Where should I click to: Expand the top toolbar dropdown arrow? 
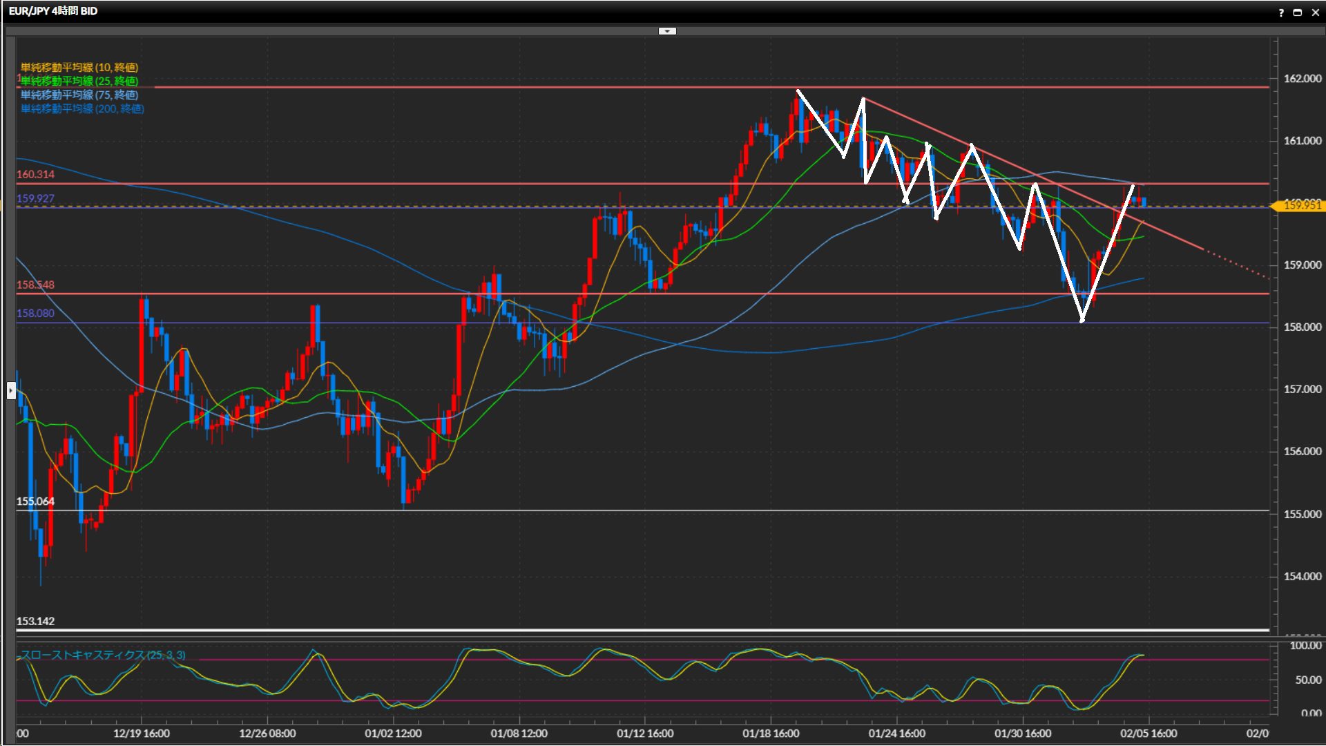click(667, 31)
